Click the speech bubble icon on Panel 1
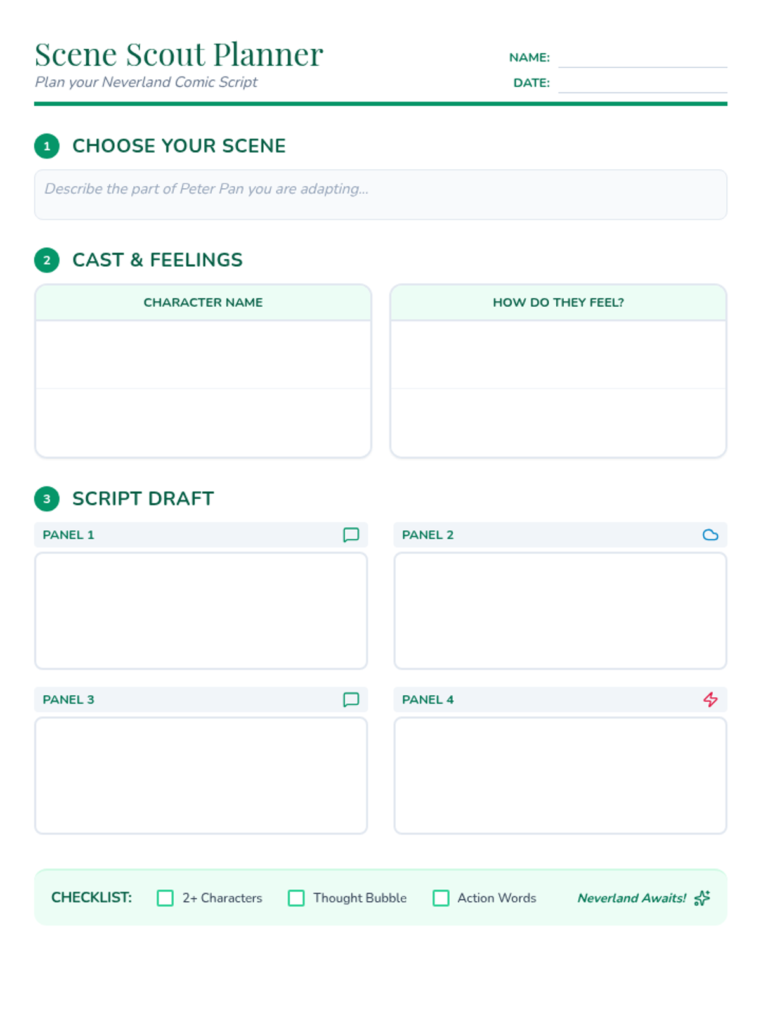 pos(351,535)
